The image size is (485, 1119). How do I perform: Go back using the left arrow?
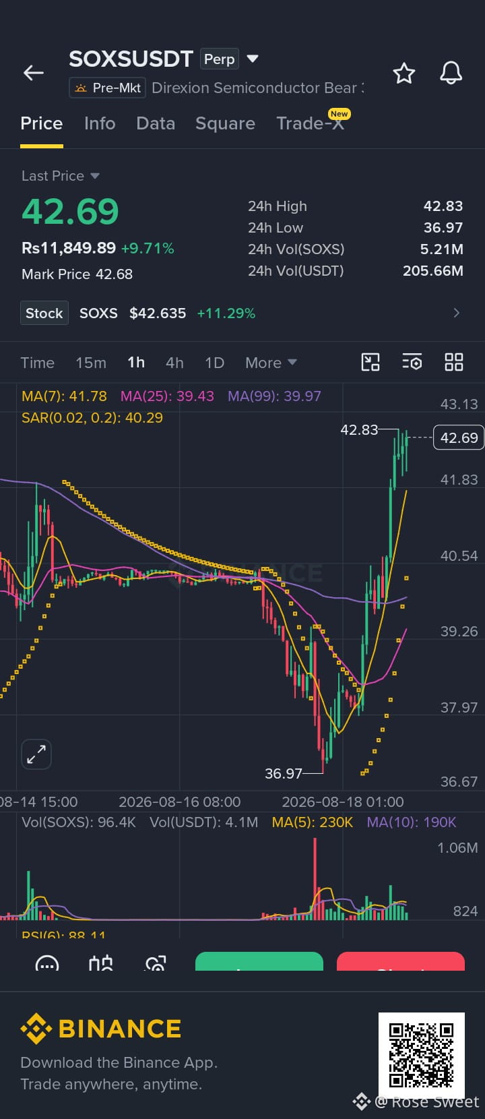tap(34, 73)
